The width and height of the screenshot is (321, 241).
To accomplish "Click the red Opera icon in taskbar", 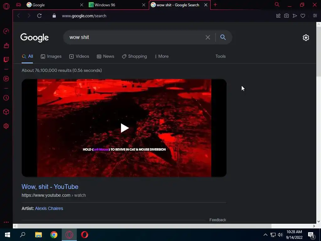I will pos(85,235).
